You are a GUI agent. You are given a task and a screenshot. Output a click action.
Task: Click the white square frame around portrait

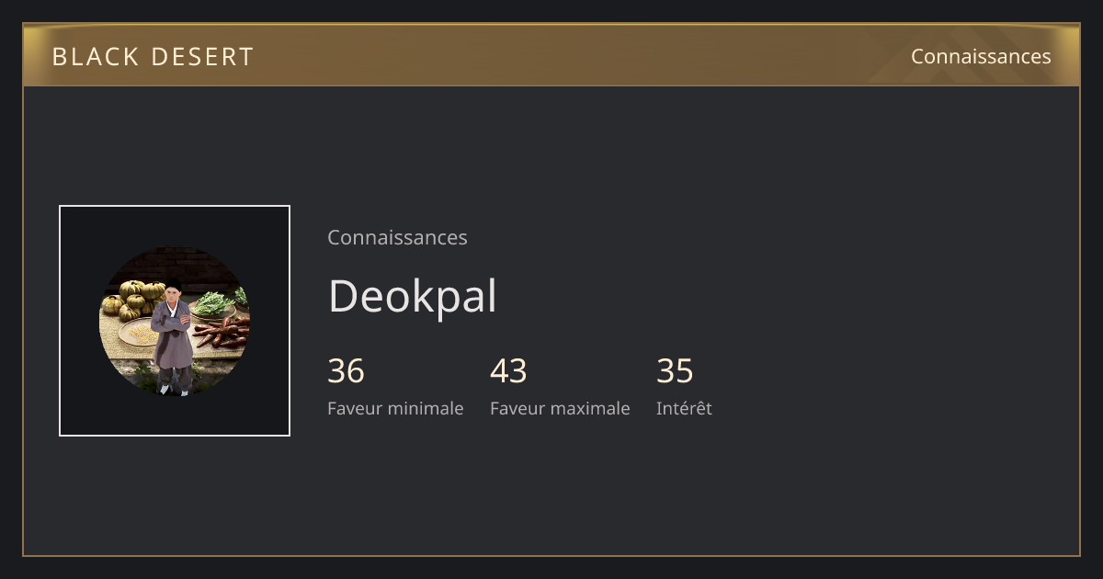[175, 321]
